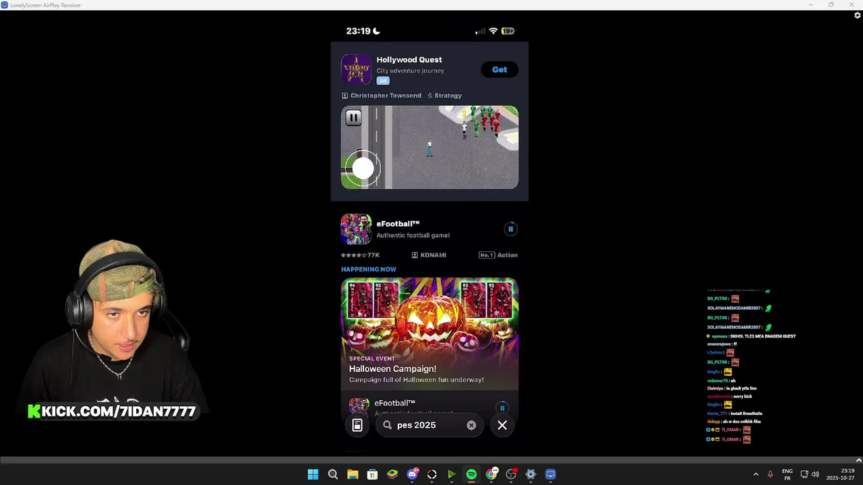Tap the Today tab icon left of search
Image resolution: width=863 pixels, height=485 pixels.
pos(357,425)
